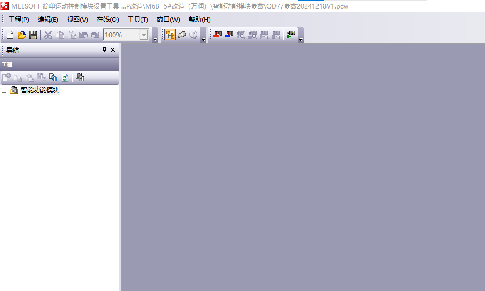This screenshot has width=485, height=291.
Task: Click the module information icon in the project panel
Action: click(53, 78)
